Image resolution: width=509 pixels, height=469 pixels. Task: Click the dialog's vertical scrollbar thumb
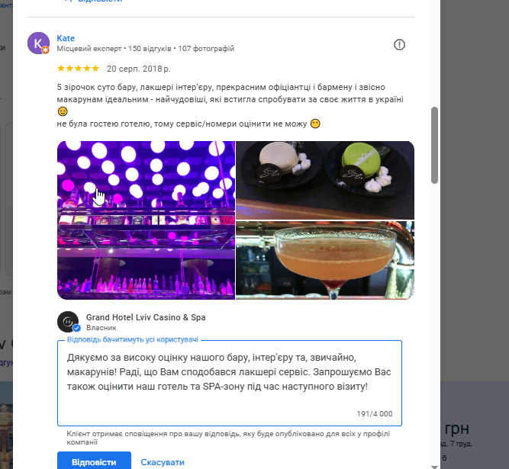pos(435,145)
